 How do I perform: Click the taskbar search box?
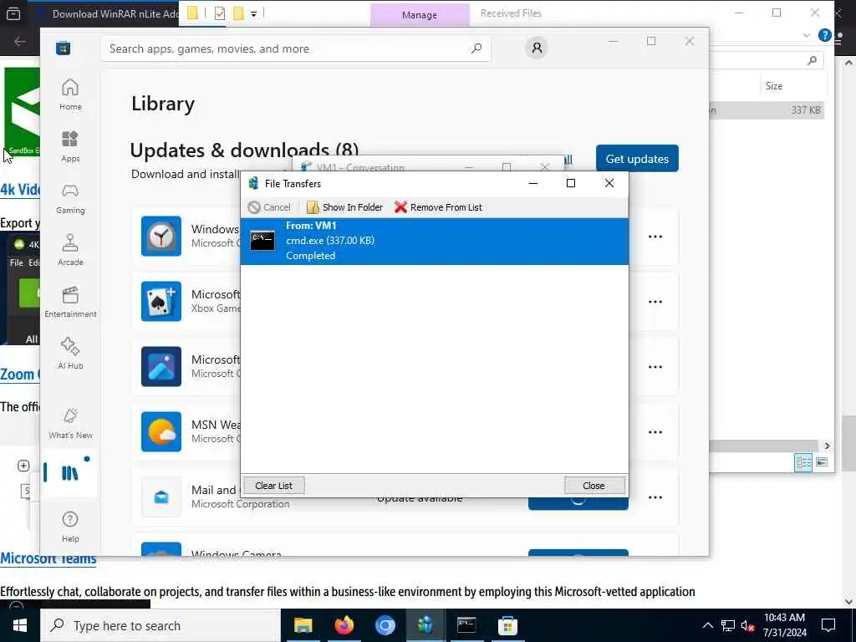pos(160,625)
